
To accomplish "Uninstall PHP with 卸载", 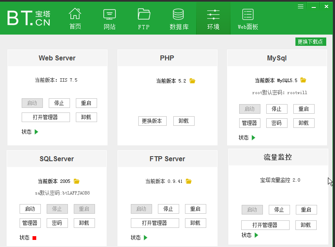I will [184, 121].
